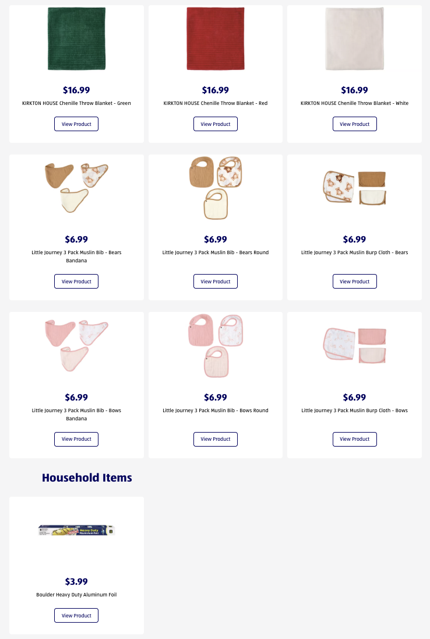This screenshot has width=430, height=639.
Task: View product for Muslin Bib Bears Round
Action: [x=216, y=282]
